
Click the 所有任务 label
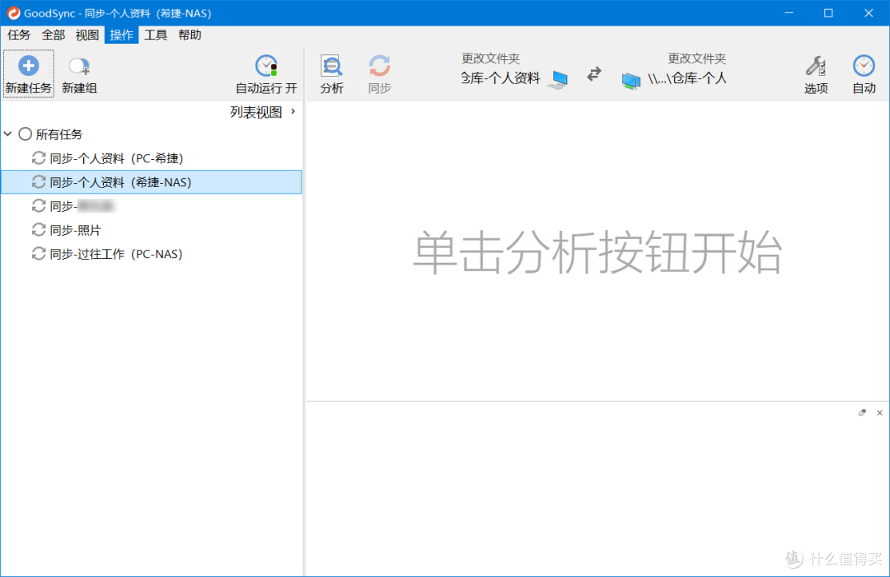coord(59,134)
